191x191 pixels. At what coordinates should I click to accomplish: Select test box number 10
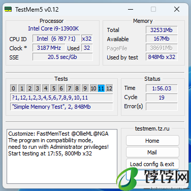(93, 88)
